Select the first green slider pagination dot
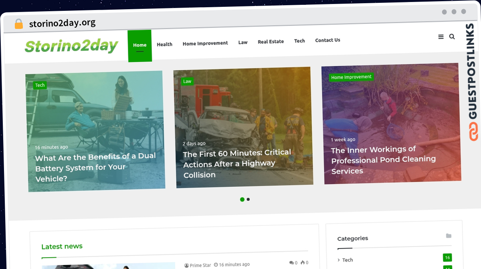481x269 pixels. (x=242, y=200)
